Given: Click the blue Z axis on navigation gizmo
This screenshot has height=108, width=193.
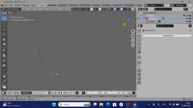Looking at the screenshot, I should pyautogui.click(x=129, y=19).
